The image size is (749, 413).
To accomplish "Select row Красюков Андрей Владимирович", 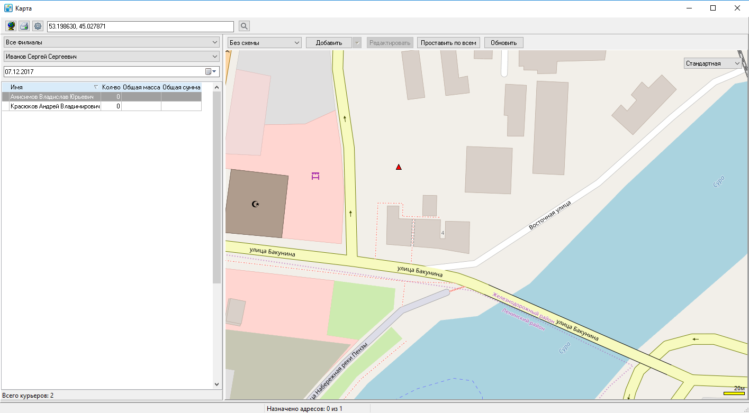I will pyautogui.click(x=102, y=106).
